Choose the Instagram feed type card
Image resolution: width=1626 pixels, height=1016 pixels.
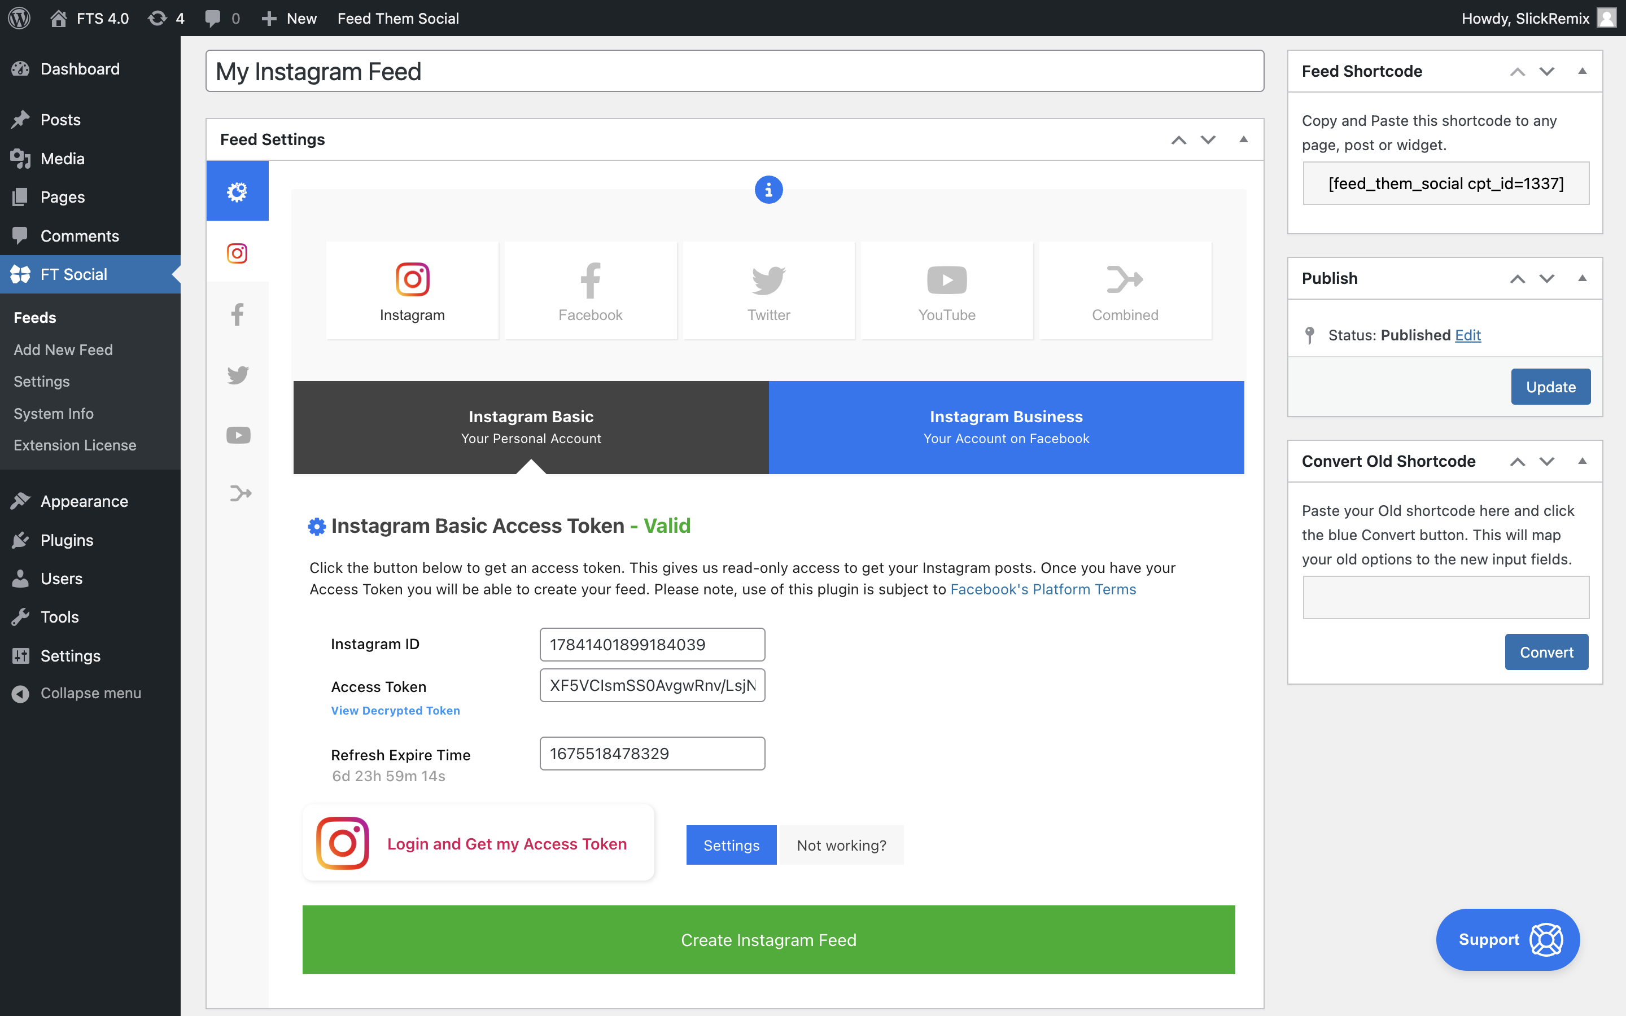click(x=412, y=291)
